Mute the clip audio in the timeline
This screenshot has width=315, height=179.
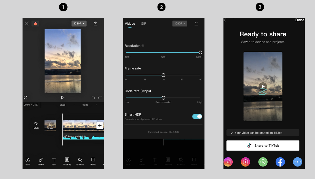coord(36,125)
